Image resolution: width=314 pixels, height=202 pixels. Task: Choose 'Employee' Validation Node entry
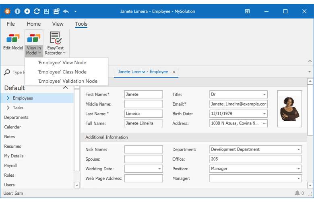point(67,81)
